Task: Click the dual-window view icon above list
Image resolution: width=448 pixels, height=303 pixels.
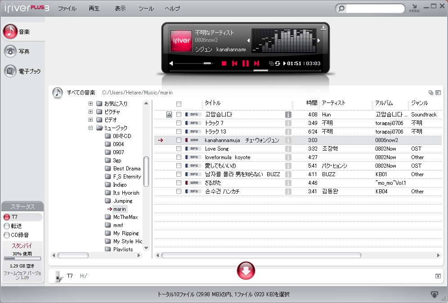Action: coord(431,93)
